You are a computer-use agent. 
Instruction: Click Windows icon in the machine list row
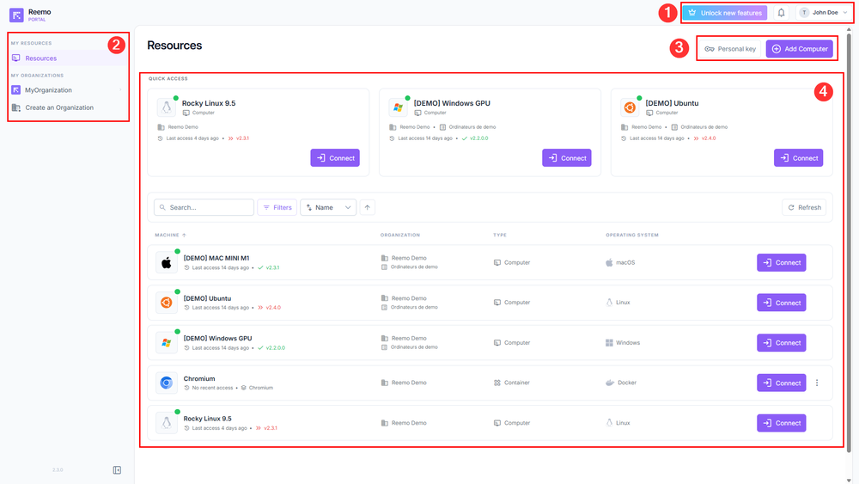[x=167, y=342]
